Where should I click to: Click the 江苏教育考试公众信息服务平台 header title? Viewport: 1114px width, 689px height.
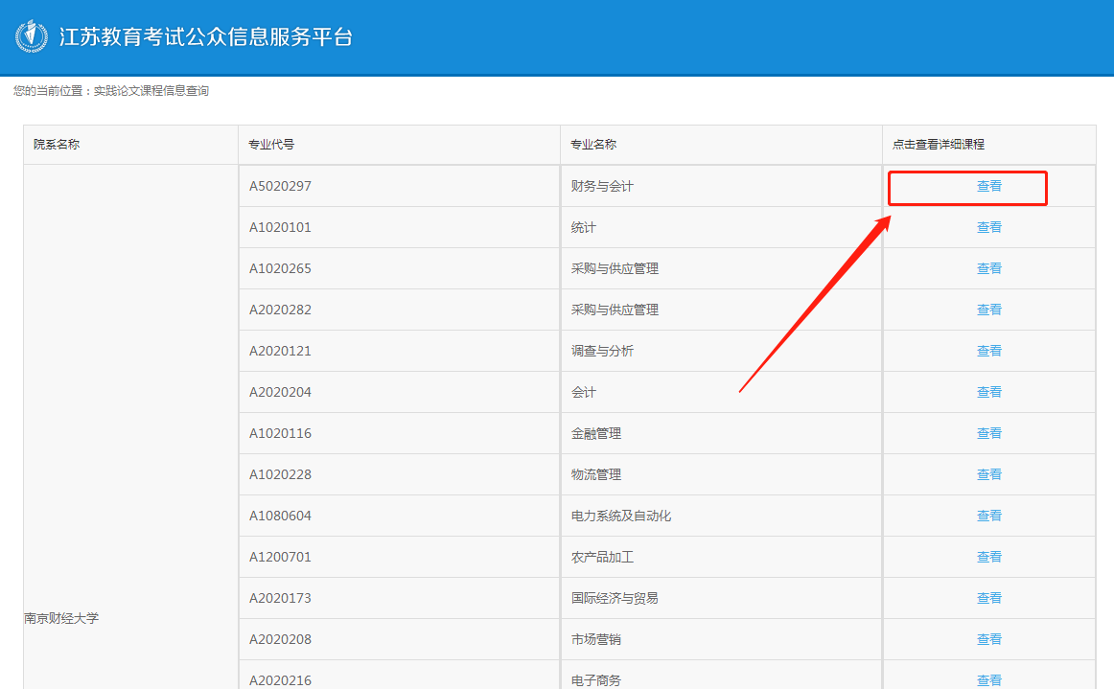(x=206, y=37)
